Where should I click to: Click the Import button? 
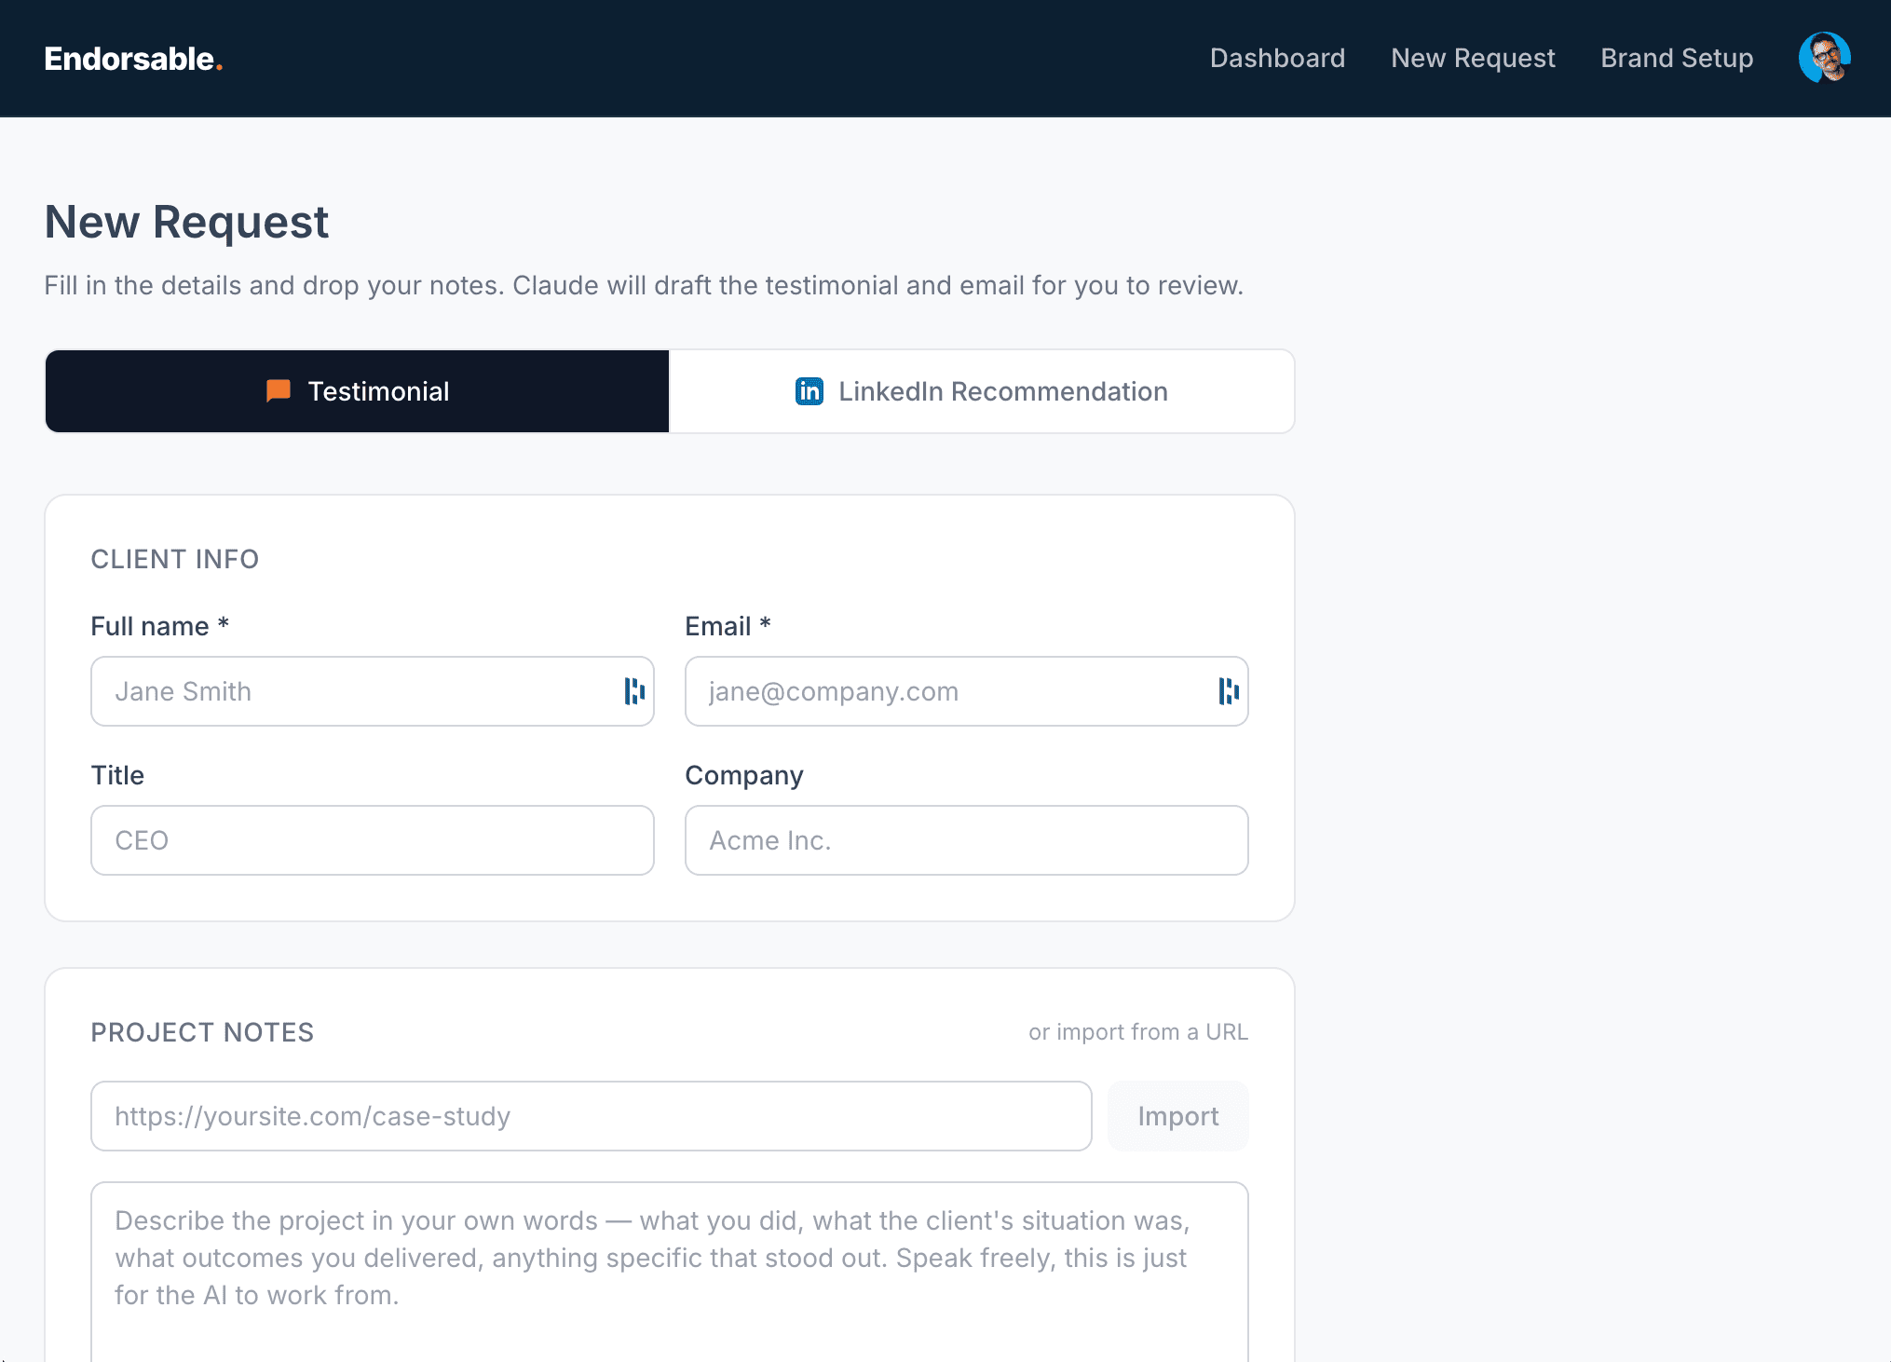pos(1178,1116)
